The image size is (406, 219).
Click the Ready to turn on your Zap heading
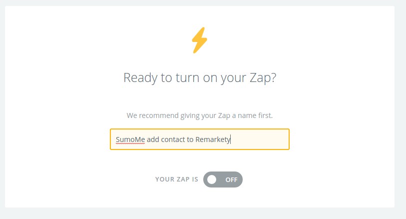[x=200, y=78]
